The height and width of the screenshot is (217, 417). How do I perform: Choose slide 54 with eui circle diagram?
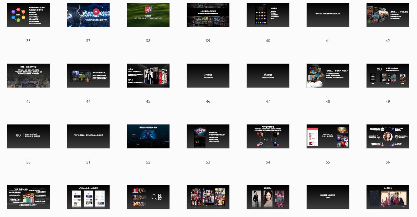tap(268, 137)
